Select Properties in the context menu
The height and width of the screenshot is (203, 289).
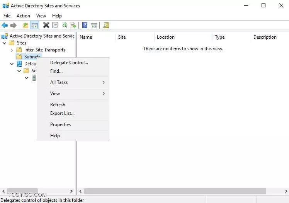[x=73, y=125]
